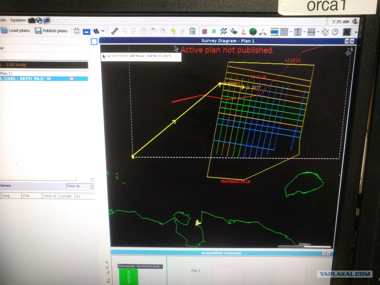Image resolution: width=380 pixels, height=285 pixels.
Task: Click the circular loop turn icon
Action: coord(144,31)
